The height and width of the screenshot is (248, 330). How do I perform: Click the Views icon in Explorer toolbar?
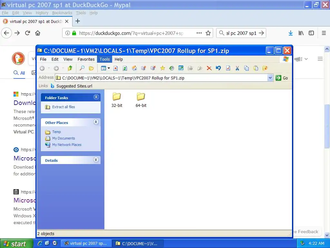coord(103,68)
